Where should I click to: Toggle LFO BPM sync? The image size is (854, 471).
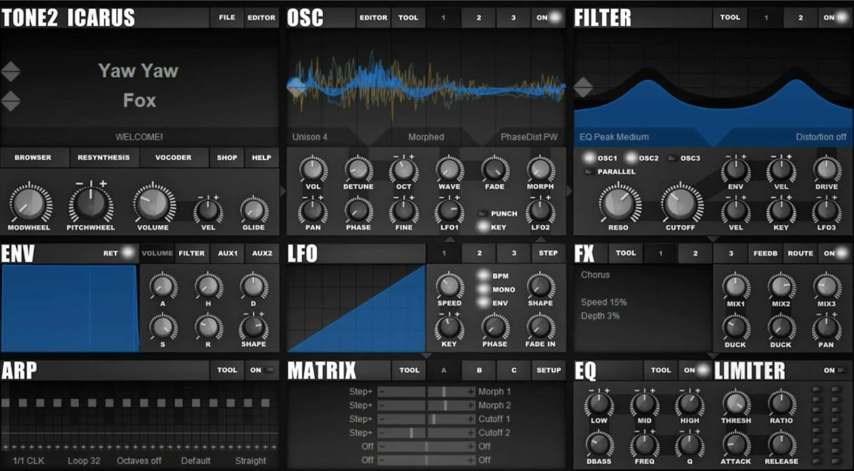(494, 275)
